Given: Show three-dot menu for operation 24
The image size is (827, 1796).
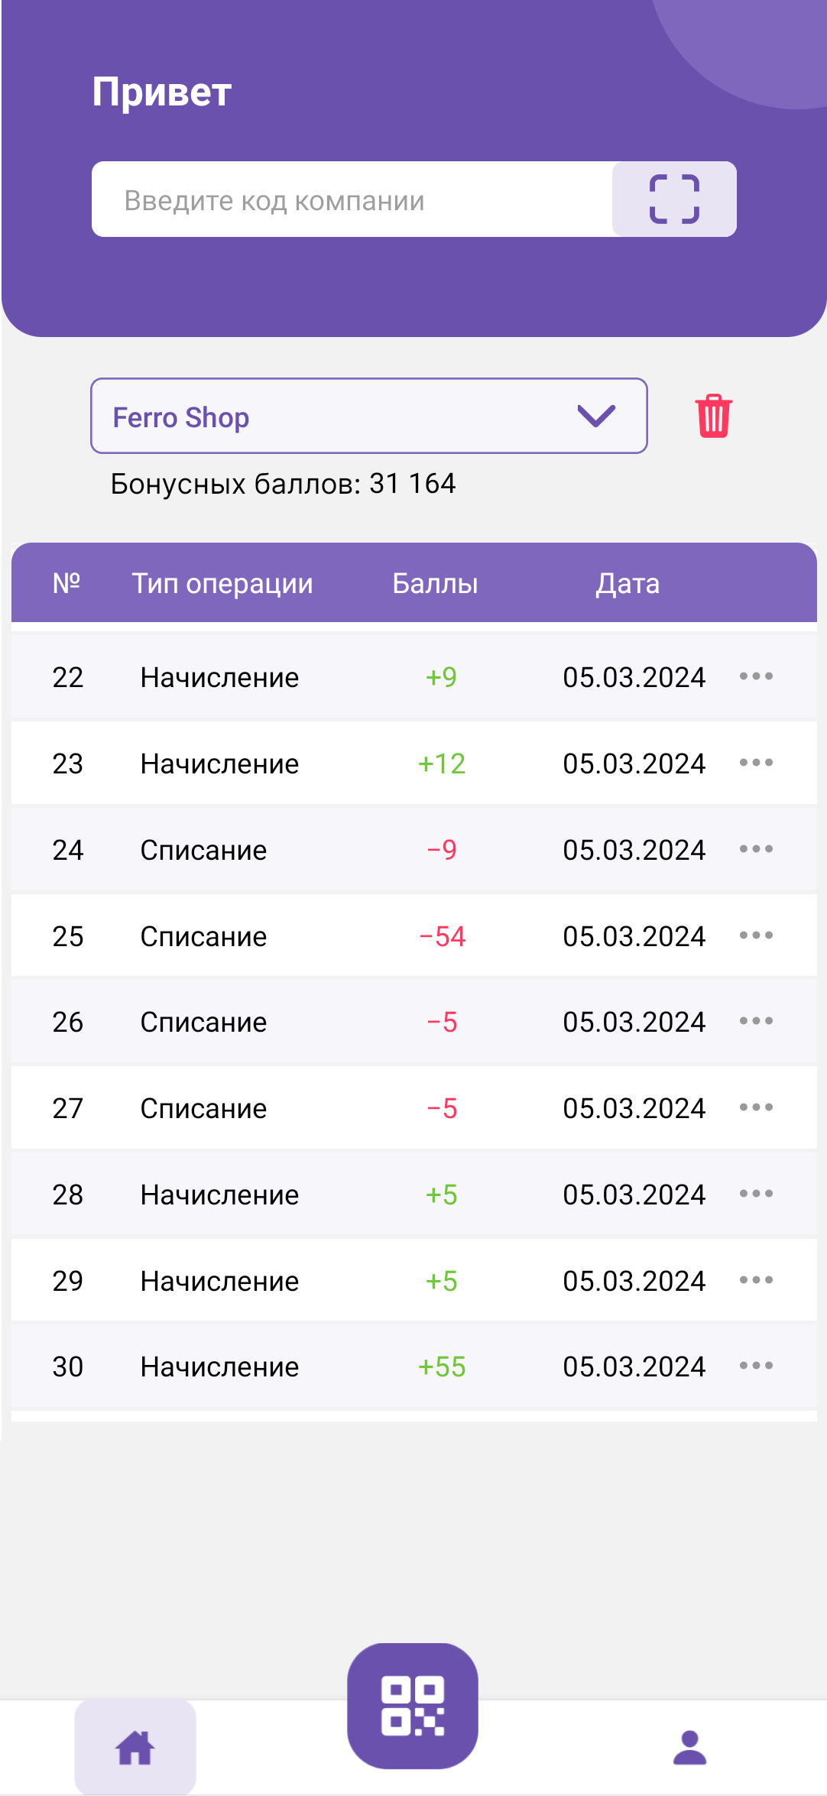Looking at the screenshot, I should click(756, 849).
